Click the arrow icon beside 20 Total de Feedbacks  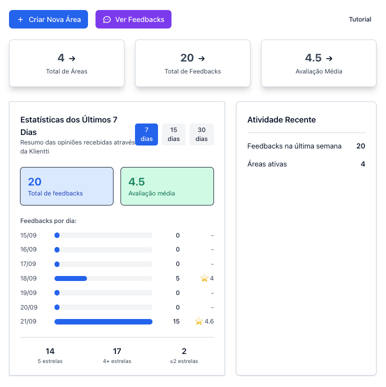point(201,58)
